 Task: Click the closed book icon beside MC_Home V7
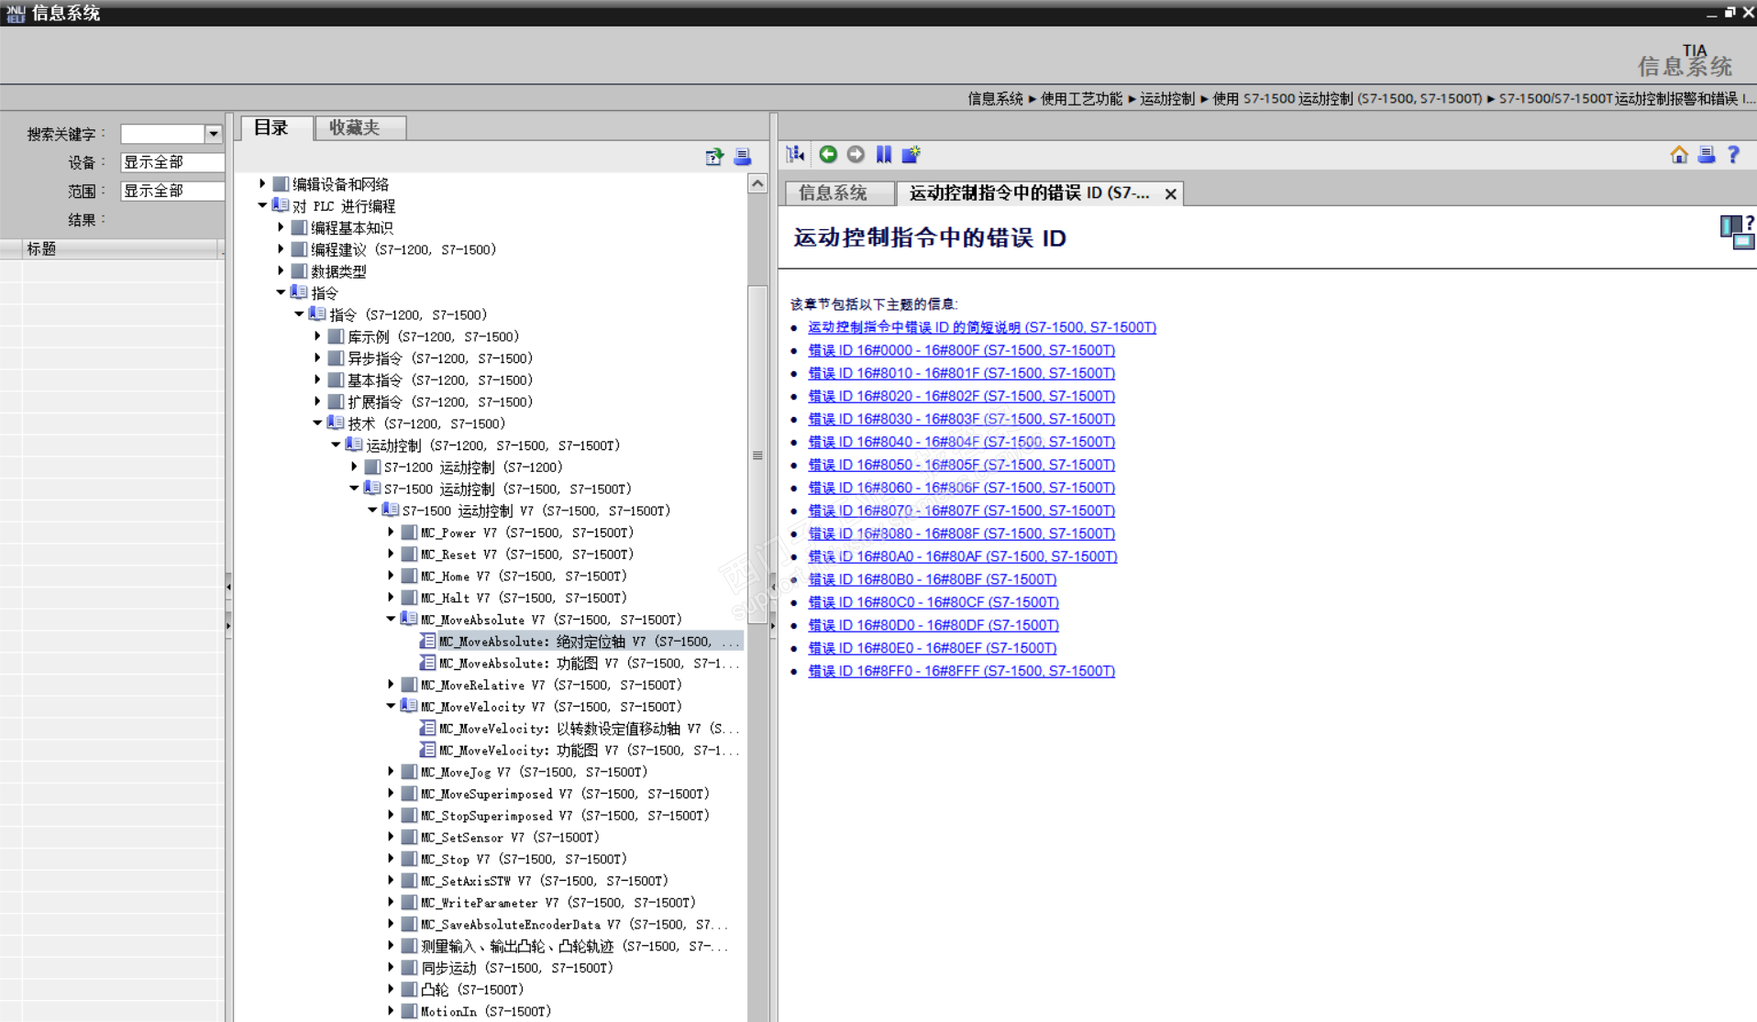[x=409, y=576]
